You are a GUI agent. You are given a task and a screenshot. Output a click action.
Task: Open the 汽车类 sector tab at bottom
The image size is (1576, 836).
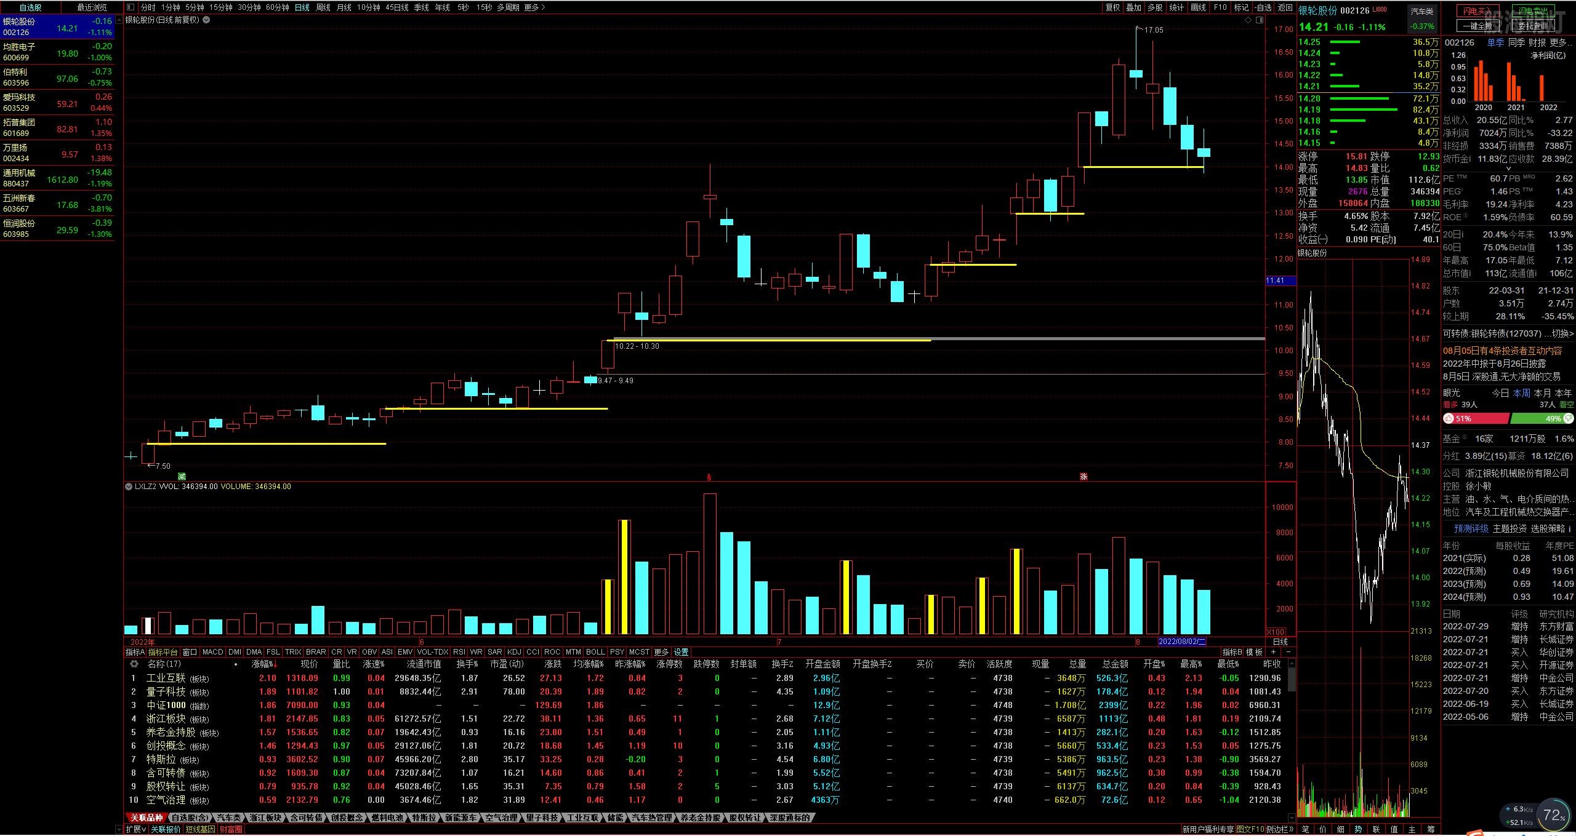click(228, 818)
